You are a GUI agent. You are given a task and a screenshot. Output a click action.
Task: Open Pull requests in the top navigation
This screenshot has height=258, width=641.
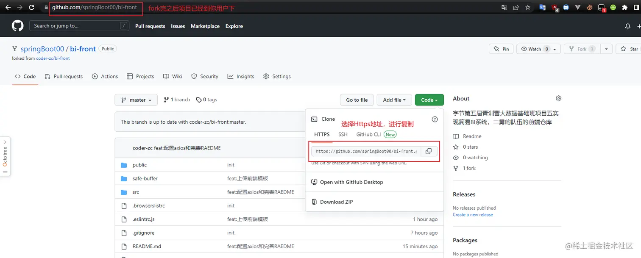[150, 26]
